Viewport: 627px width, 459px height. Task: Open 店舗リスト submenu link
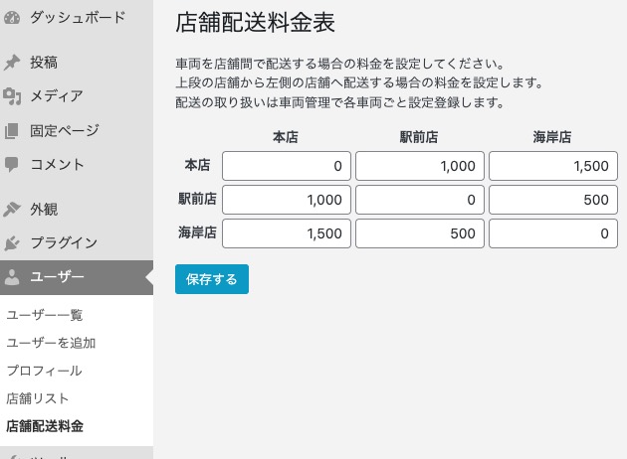click(x=38, y=398)
